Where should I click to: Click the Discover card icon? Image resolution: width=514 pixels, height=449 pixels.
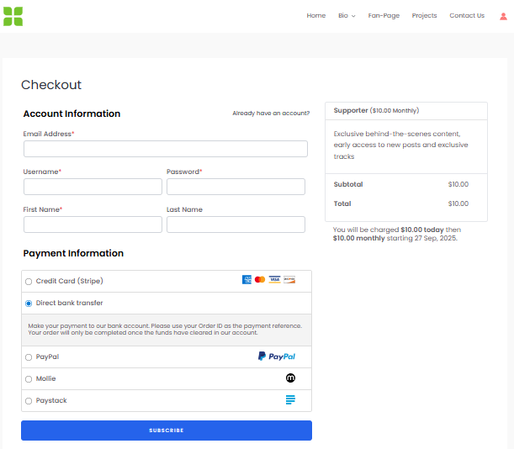[289, 279]
